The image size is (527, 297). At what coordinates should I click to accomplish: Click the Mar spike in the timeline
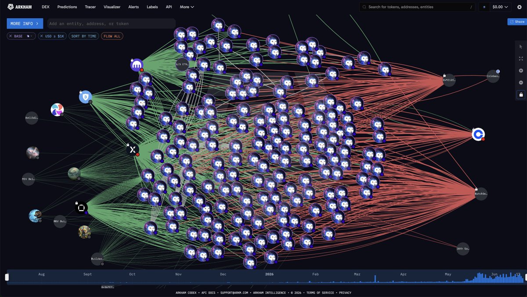pyautogui.click(x=375, y=280)
